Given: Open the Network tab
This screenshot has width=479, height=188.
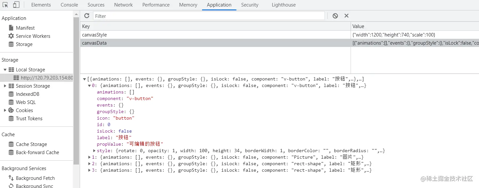Looking at the screenshot, I should pos(124,5).
